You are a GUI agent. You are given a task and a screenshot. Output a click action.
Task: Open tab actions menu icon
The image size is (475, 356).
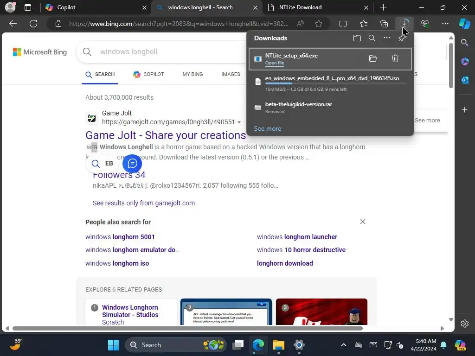point(28,7)
